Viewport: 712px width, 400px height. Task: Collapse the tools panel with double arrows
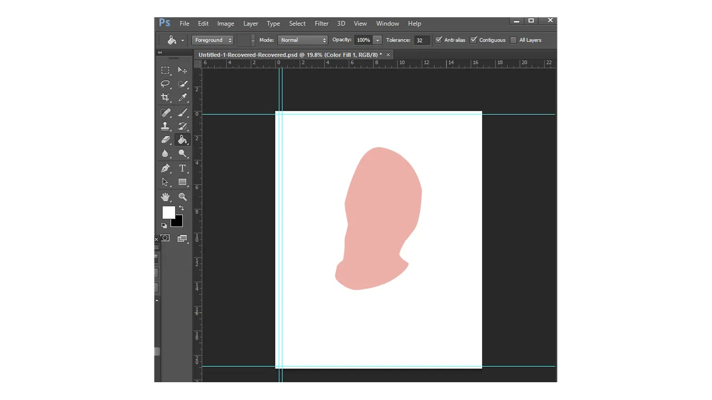click(160, 53)
